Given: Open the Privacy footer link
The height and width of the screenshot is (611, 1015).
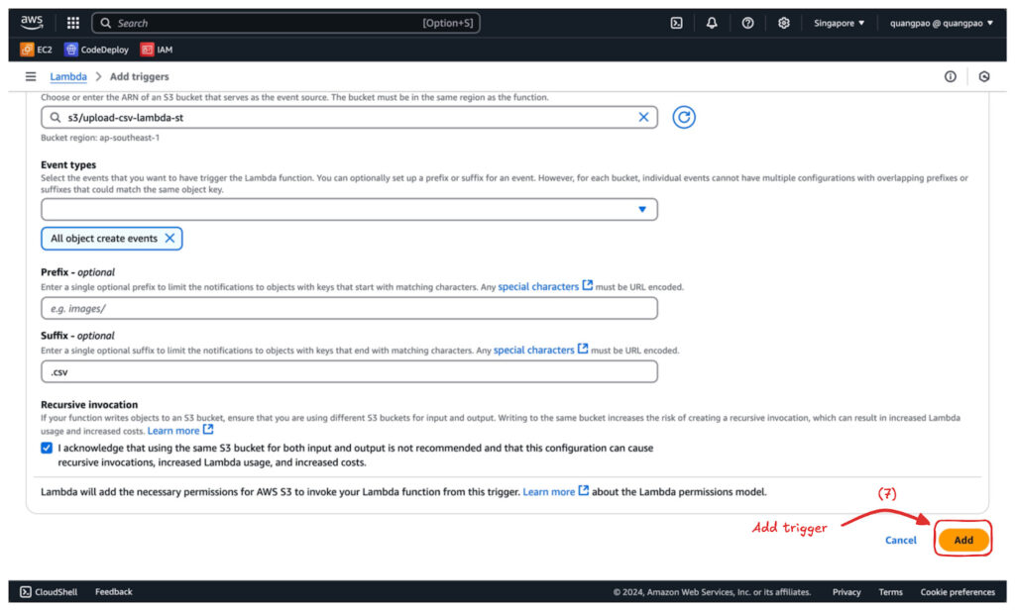Looking at the screenshot, I should tap(846, 591).
